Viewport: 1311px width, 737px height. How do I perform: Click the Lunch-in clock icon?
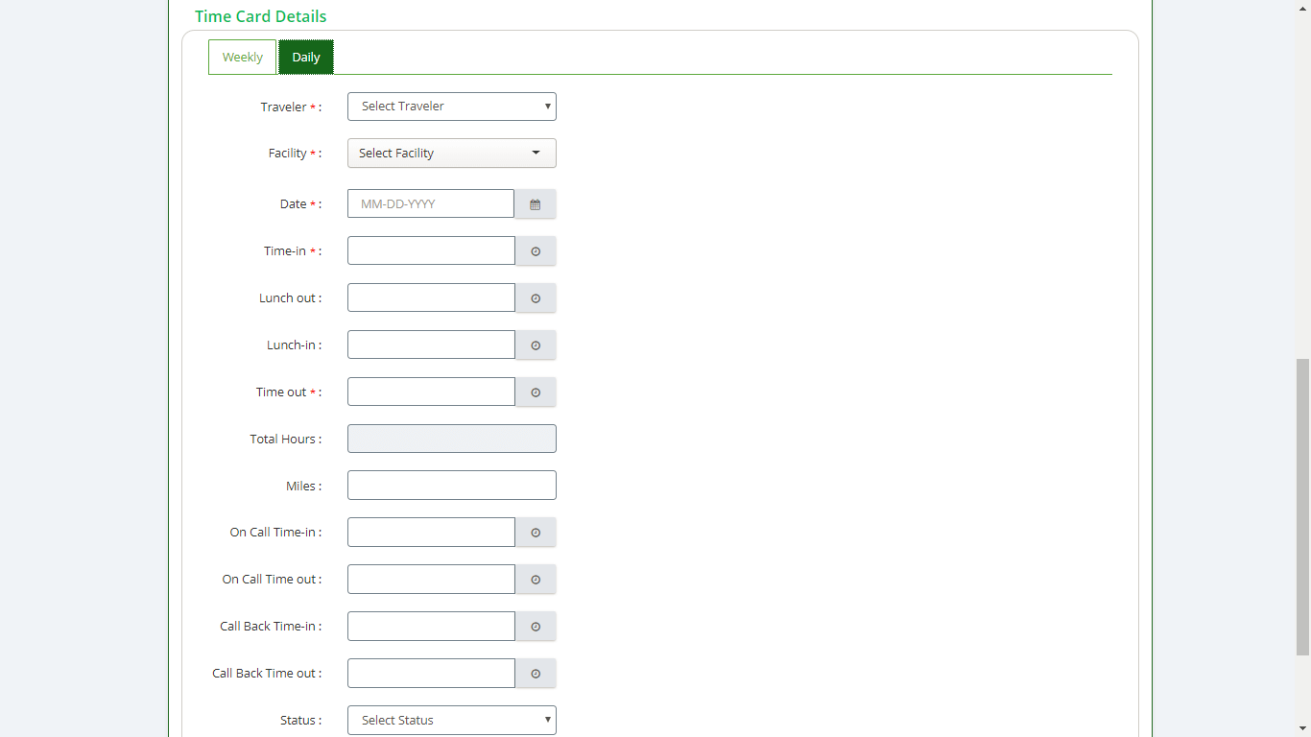[536, 345]
